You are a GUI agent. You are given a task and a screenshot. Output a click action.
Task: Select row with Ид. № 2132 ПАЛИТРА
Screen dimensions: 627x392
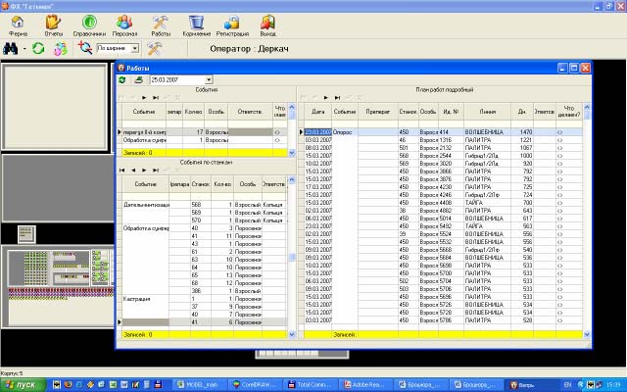pos(443,148)
